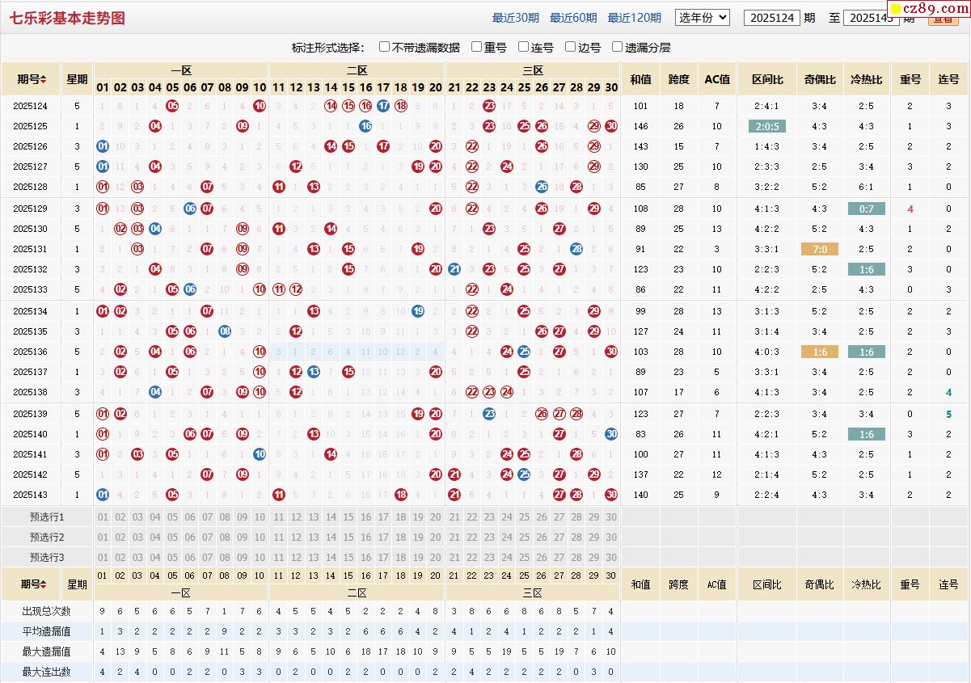Screen dimensions: 971x683
Task: Select blue ball 28 in row 2025131
Action: pos(576,249)
